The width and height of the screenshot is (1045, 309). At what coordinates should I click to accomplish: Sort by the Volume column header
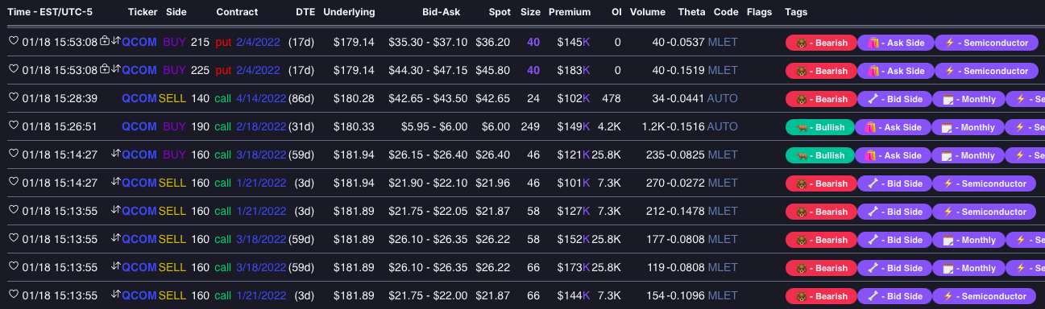click(648, 12)
